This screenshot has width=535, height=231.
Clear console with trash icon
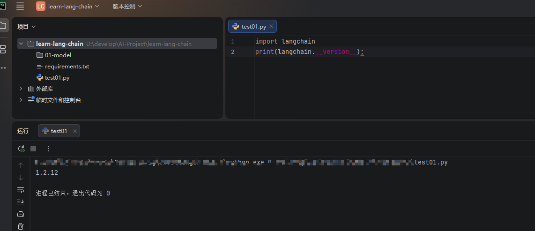point(21,226)
